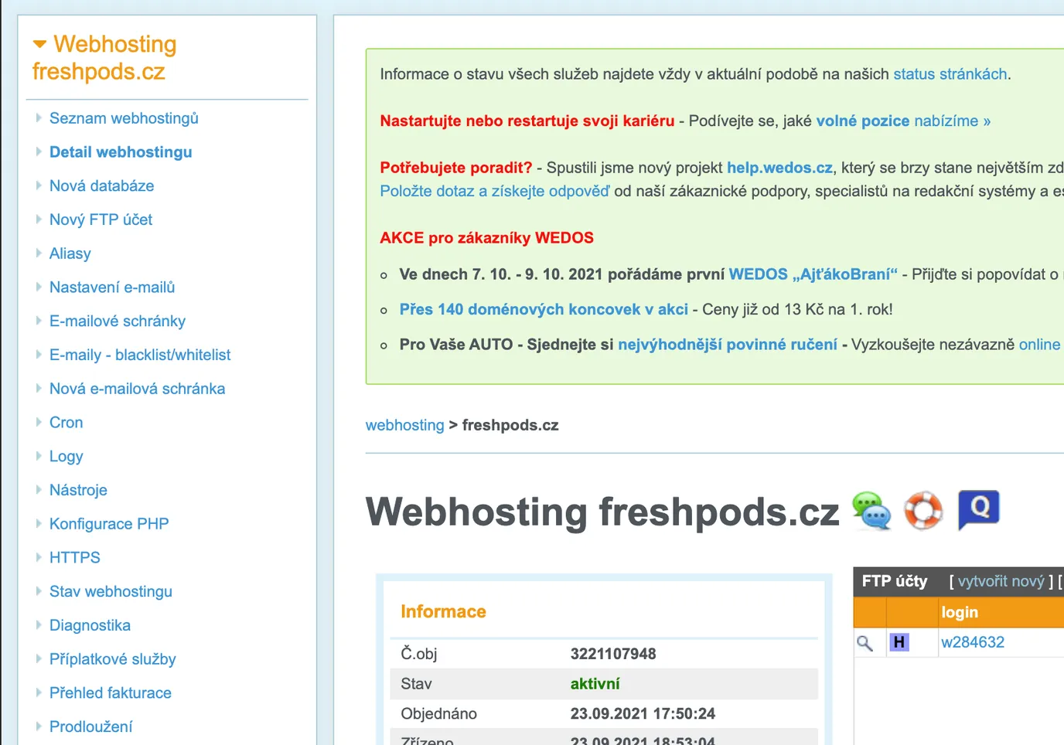This screenshot has width=1064, height=745.
Task: Open the Prodloužení item
Action: 90,727
